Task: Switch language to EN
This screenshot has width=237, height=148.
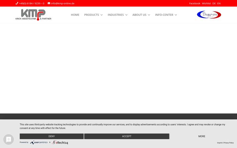Action: [219, 3]
